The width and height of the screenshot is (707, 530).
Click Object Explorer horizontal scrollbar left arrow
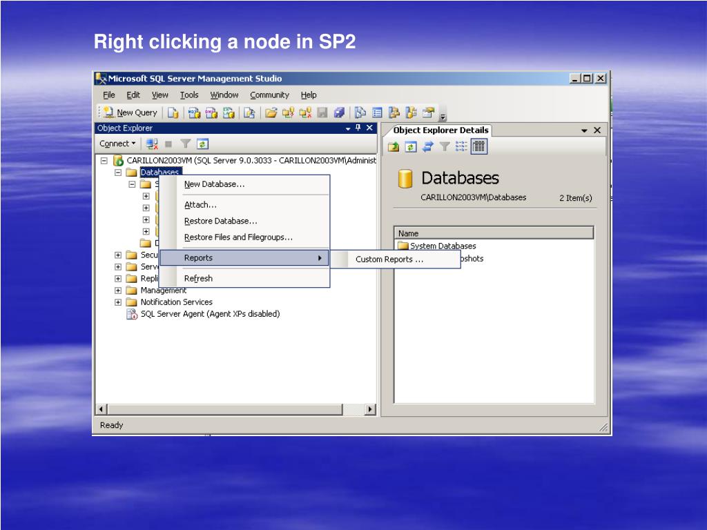(x=101, y=409)
